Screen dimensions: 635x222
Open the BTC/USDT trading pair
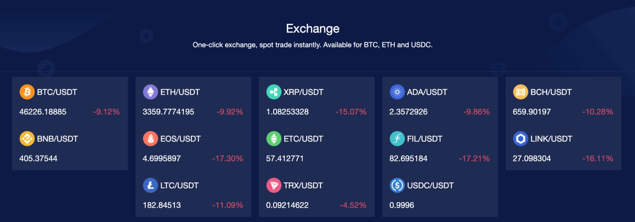coord(57,92)
